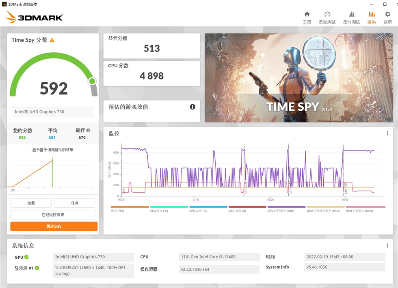The width and height of the screenshot is (398, 288).
Task: Click the green score gauge knob
Action: click(92, 81)
